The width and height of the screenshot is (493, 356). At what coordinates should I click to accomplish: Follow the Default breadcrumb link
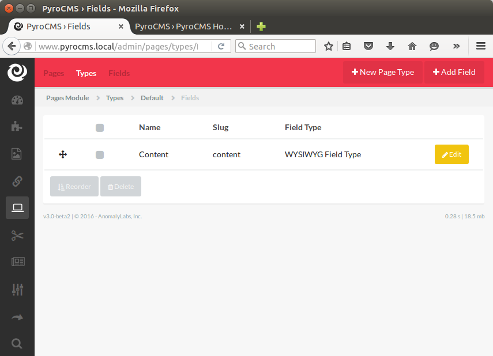tap(152, 98)
